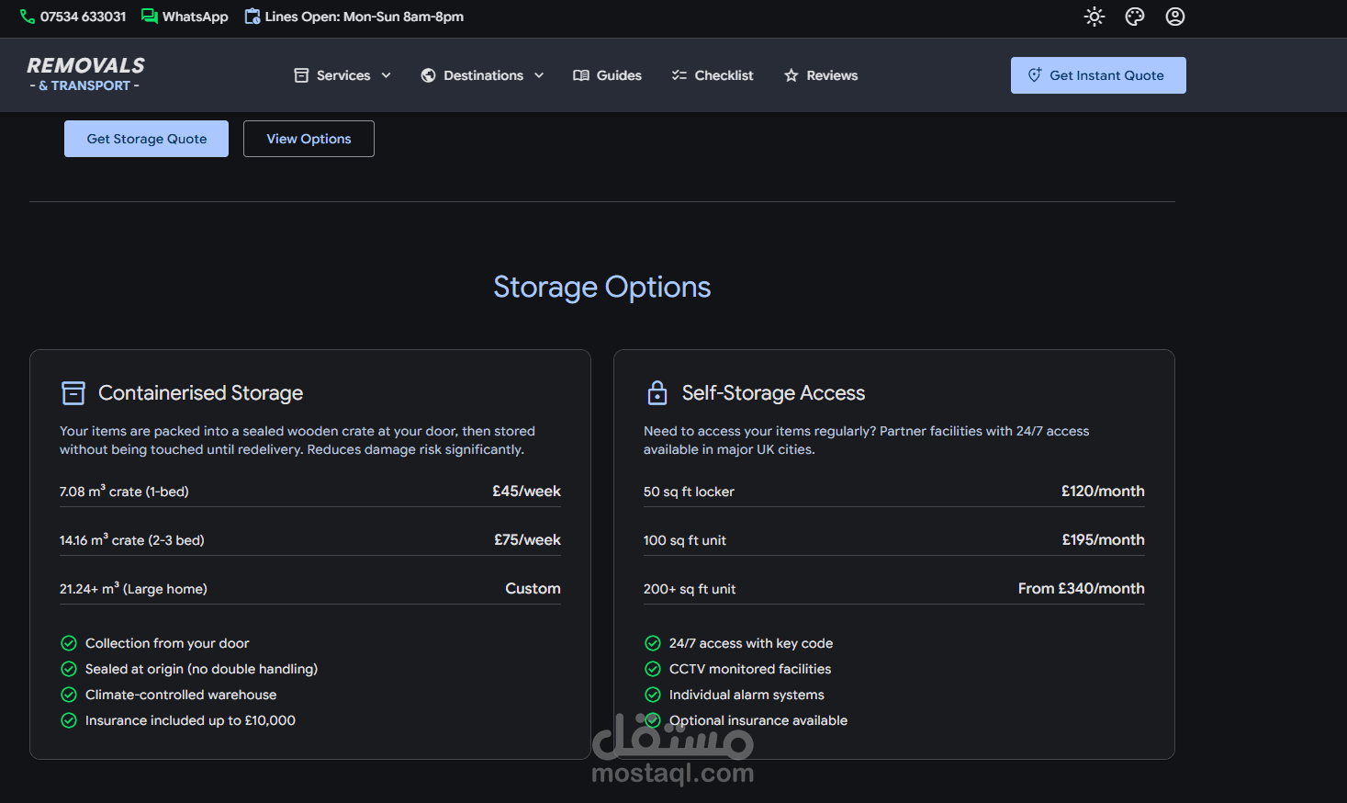The width and height of the screenshot is (1347, 803).
Task: Expand the Services dropdown menu
Action: point(342,75)
